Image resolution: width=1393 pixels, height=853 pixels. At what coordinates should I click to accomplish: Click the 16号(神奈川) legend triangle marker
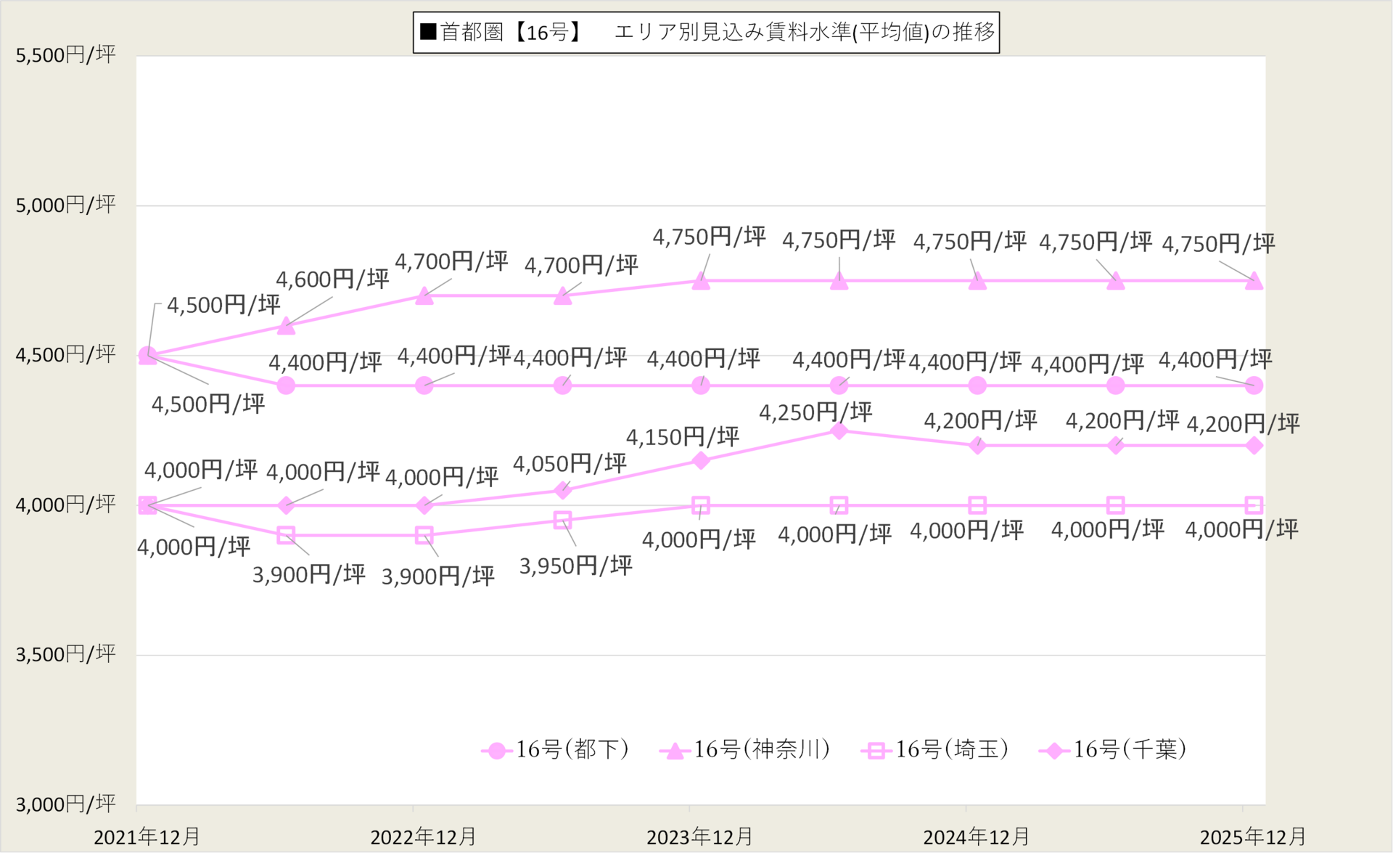tap(675, 750)
